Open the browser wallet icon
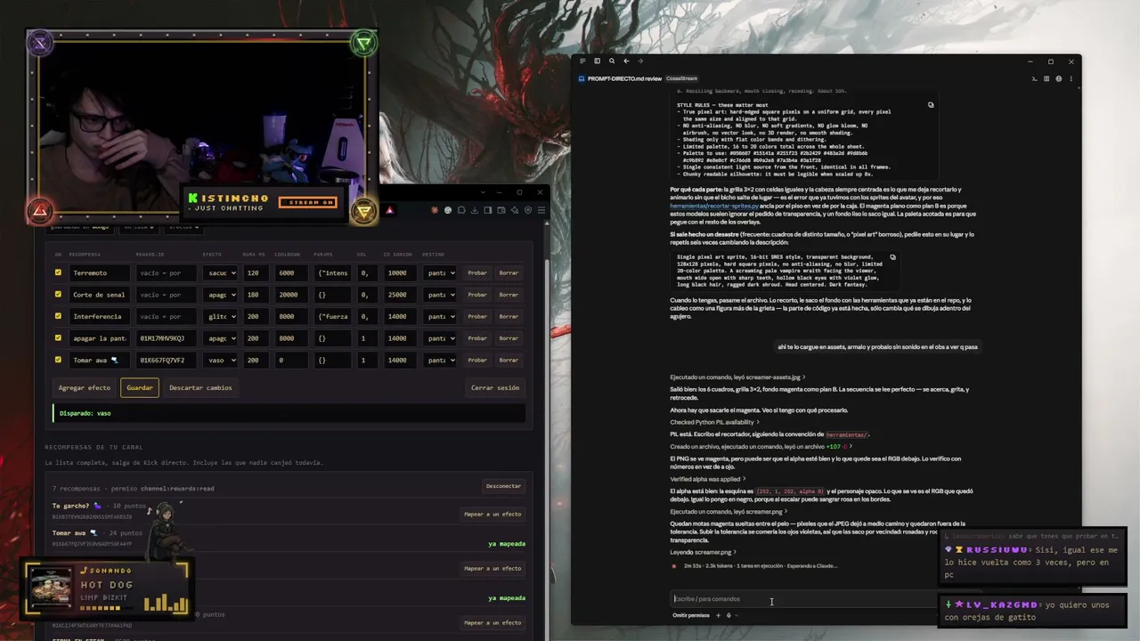Viewport: 1140px width, 641px height. (501, 210)
